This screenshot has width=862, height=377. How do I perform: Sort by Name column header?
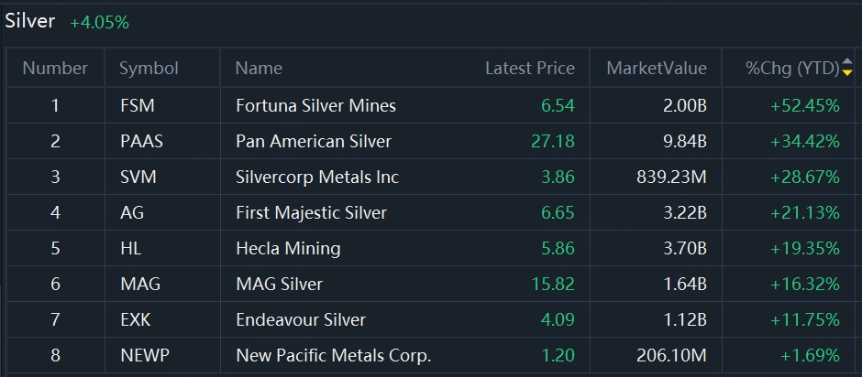click(x=259, y=68)
